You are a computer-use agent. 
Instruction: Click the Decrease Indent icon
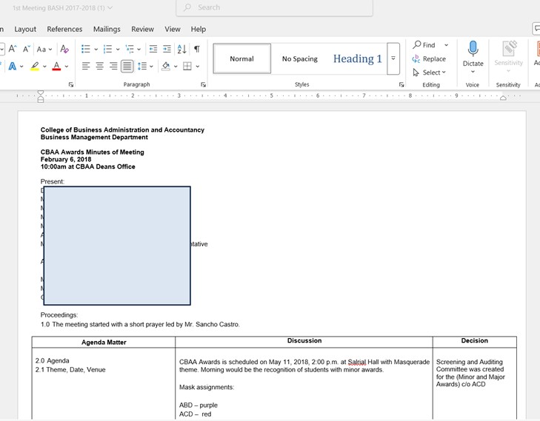click(153, 49)
